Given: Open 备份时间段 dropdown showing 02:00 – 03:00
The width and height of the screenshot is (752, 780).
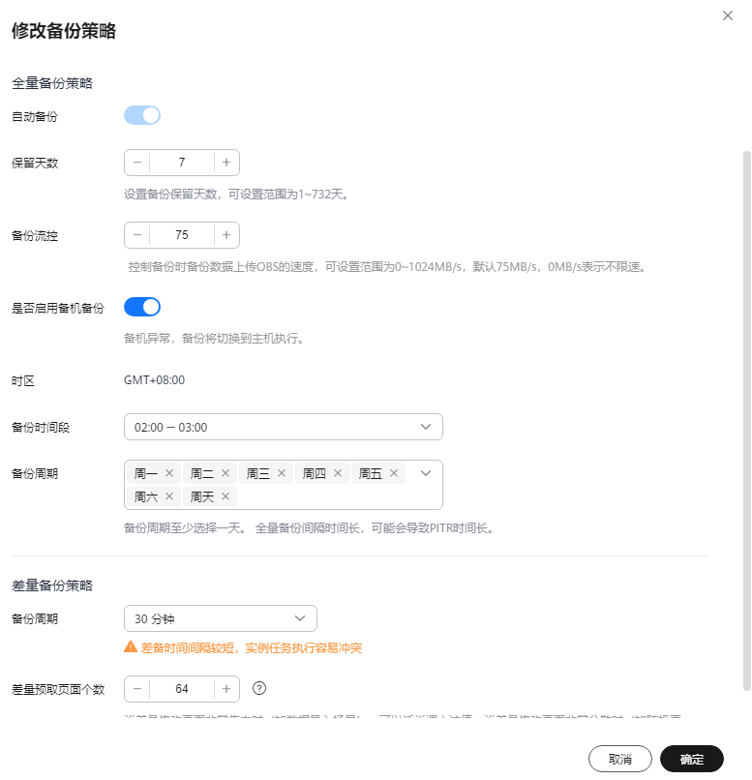Looking at the screenshot, I should [283, 427].
